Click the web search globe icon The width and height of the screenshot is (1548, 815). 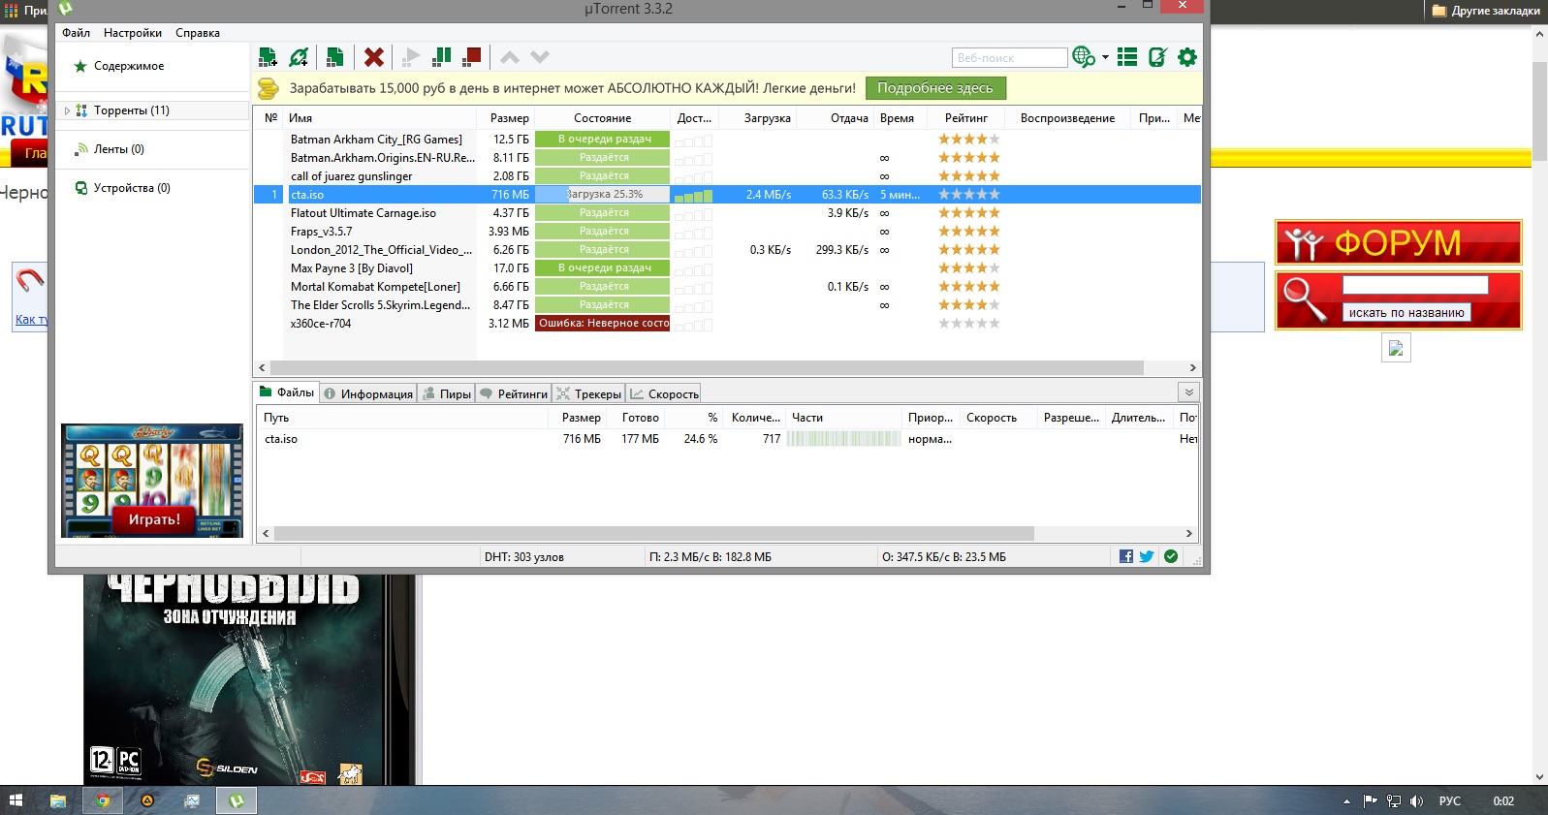[x=1084, y=57]
